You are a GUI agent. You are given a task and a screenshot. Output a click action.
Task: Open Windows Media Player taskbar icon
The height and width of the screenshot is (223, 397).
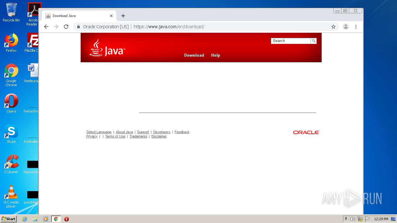pyautogui.click(x=45, y=219)
